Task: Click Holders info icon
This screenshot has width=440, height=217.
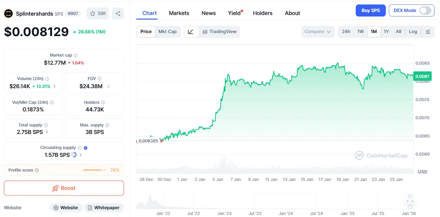Action: pos(103,102)
